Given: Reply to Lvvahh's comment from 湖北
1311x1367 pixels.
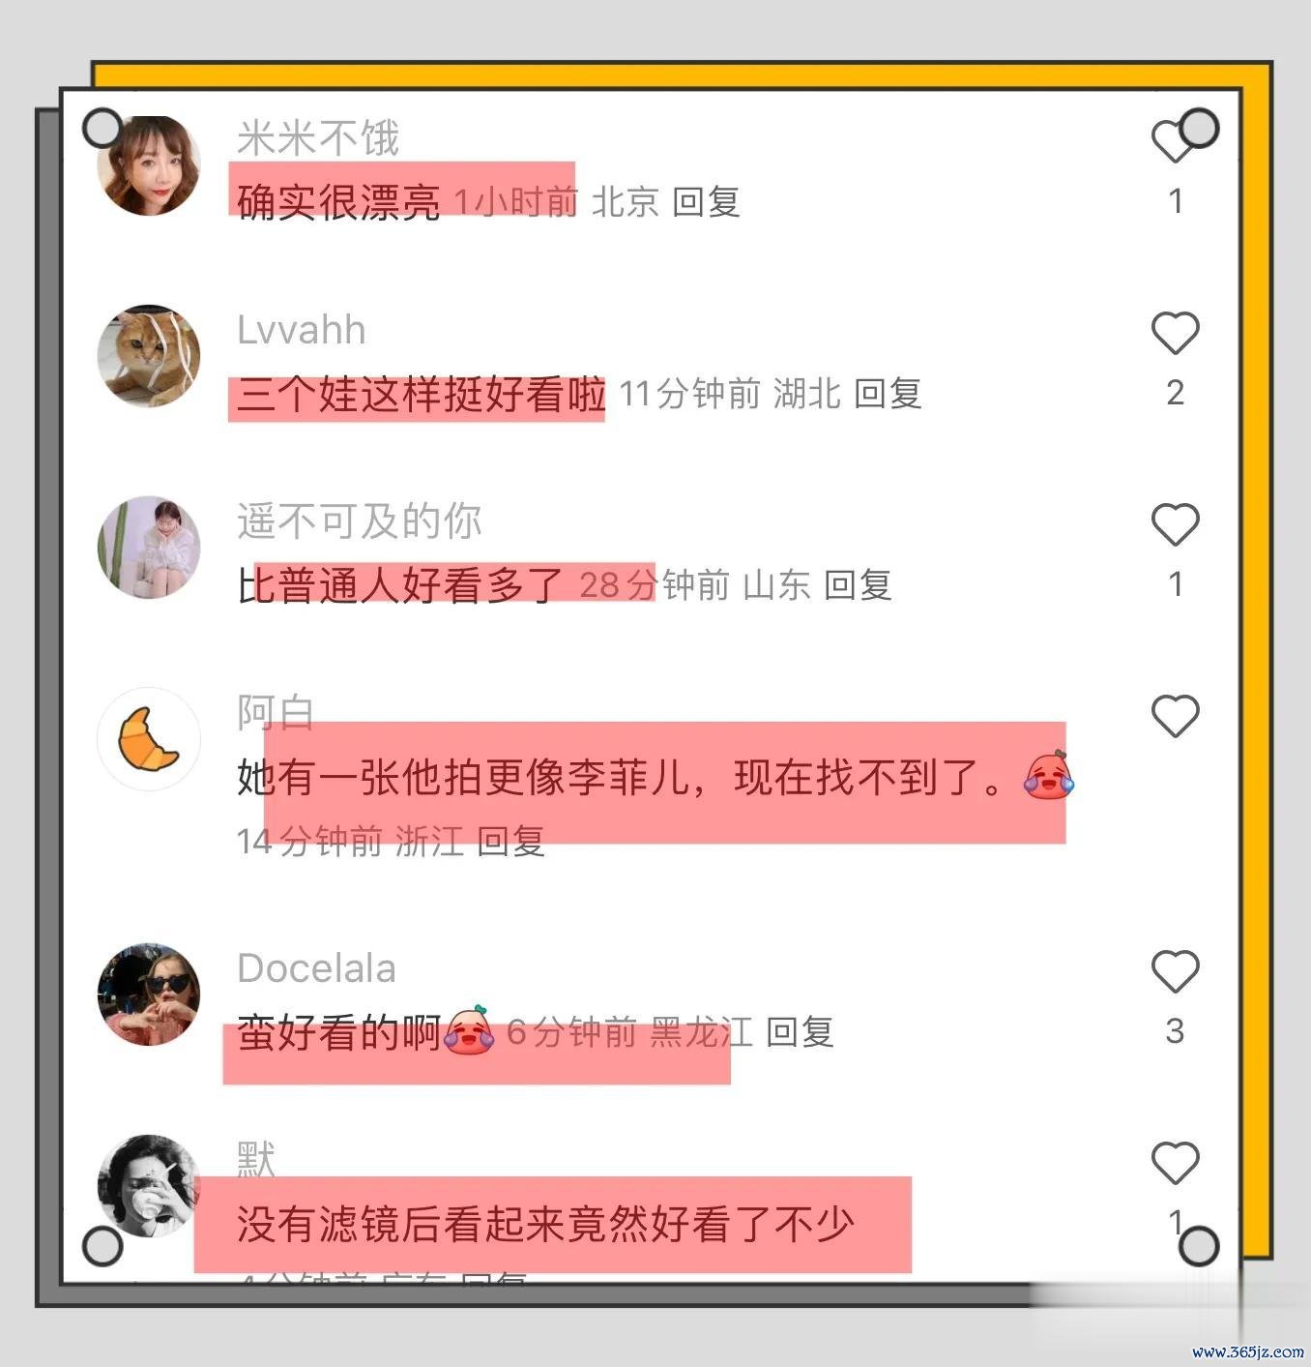Looking at the screenshot, I should [x=888, y=394].
